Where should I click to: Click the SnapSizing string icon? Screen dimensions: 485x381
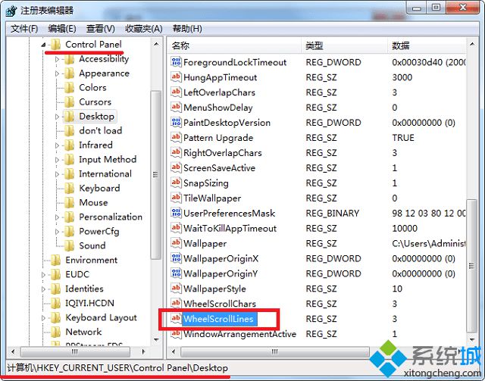[176, 183]
